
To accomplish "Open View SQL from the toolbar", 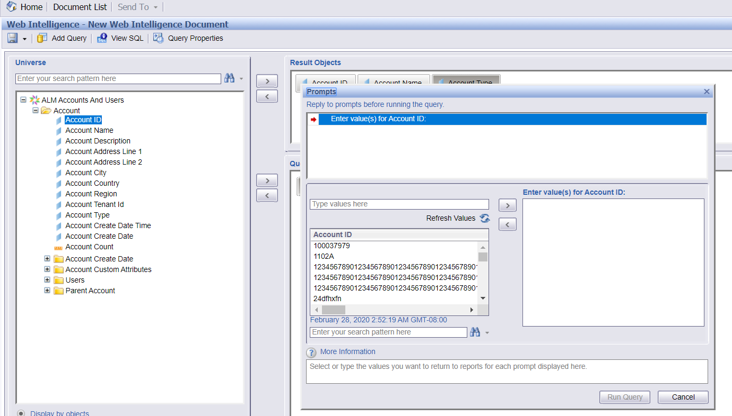I will (120, 38).
